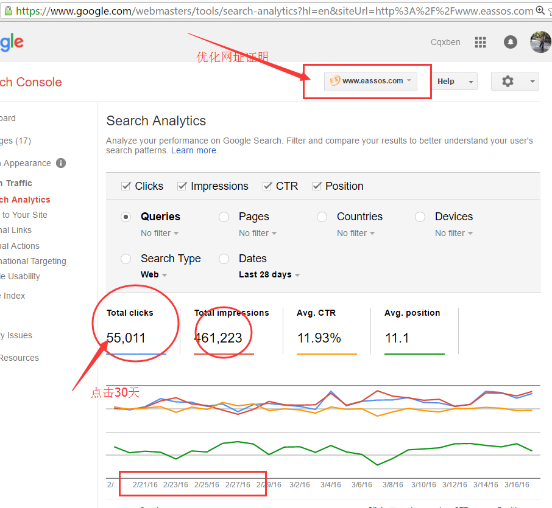Screen dimensions: 552x508
Task: Expand the Search Traffic sidebar section
Action: pyautogui.click(x=16, y=183)
